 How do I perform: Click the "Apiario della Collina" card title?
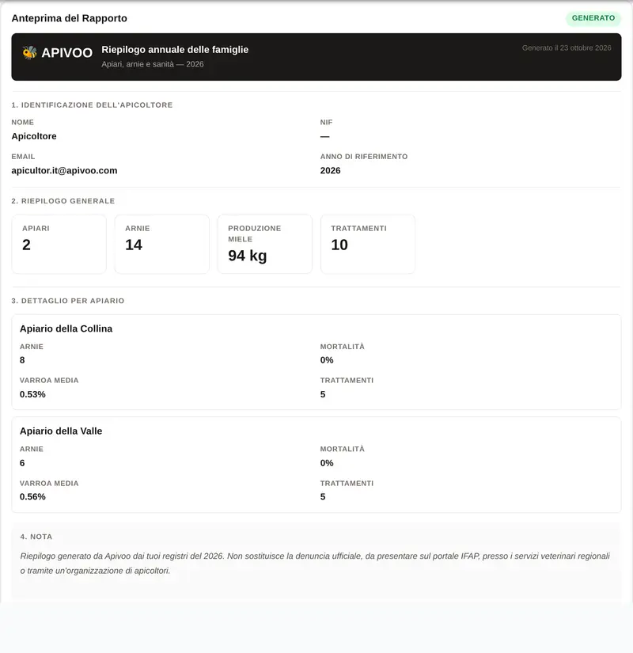(66, 328)
